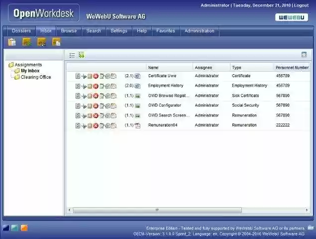316x239 pixels.
Task: Click the help icon in the footer corner
Action: pyautogui.click(x=311, y=228)
